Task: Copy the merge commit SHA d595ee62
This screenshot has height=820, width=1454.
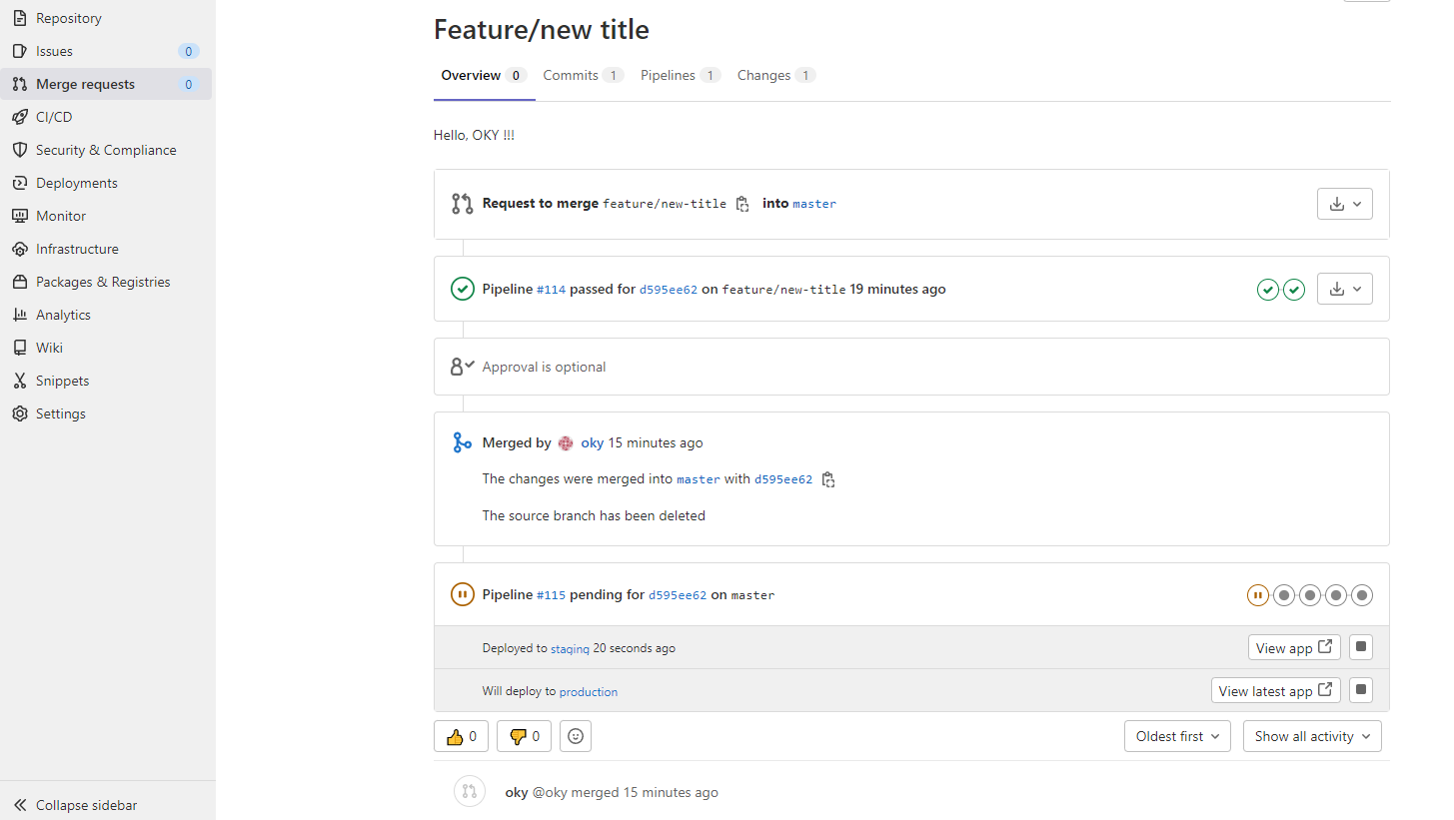Action: pos(828,479)
